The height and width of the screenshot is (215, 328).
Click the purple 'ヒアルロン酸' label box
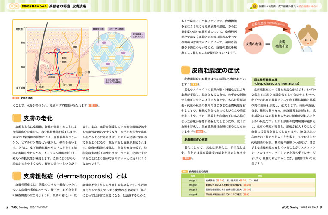coord(113,81)
